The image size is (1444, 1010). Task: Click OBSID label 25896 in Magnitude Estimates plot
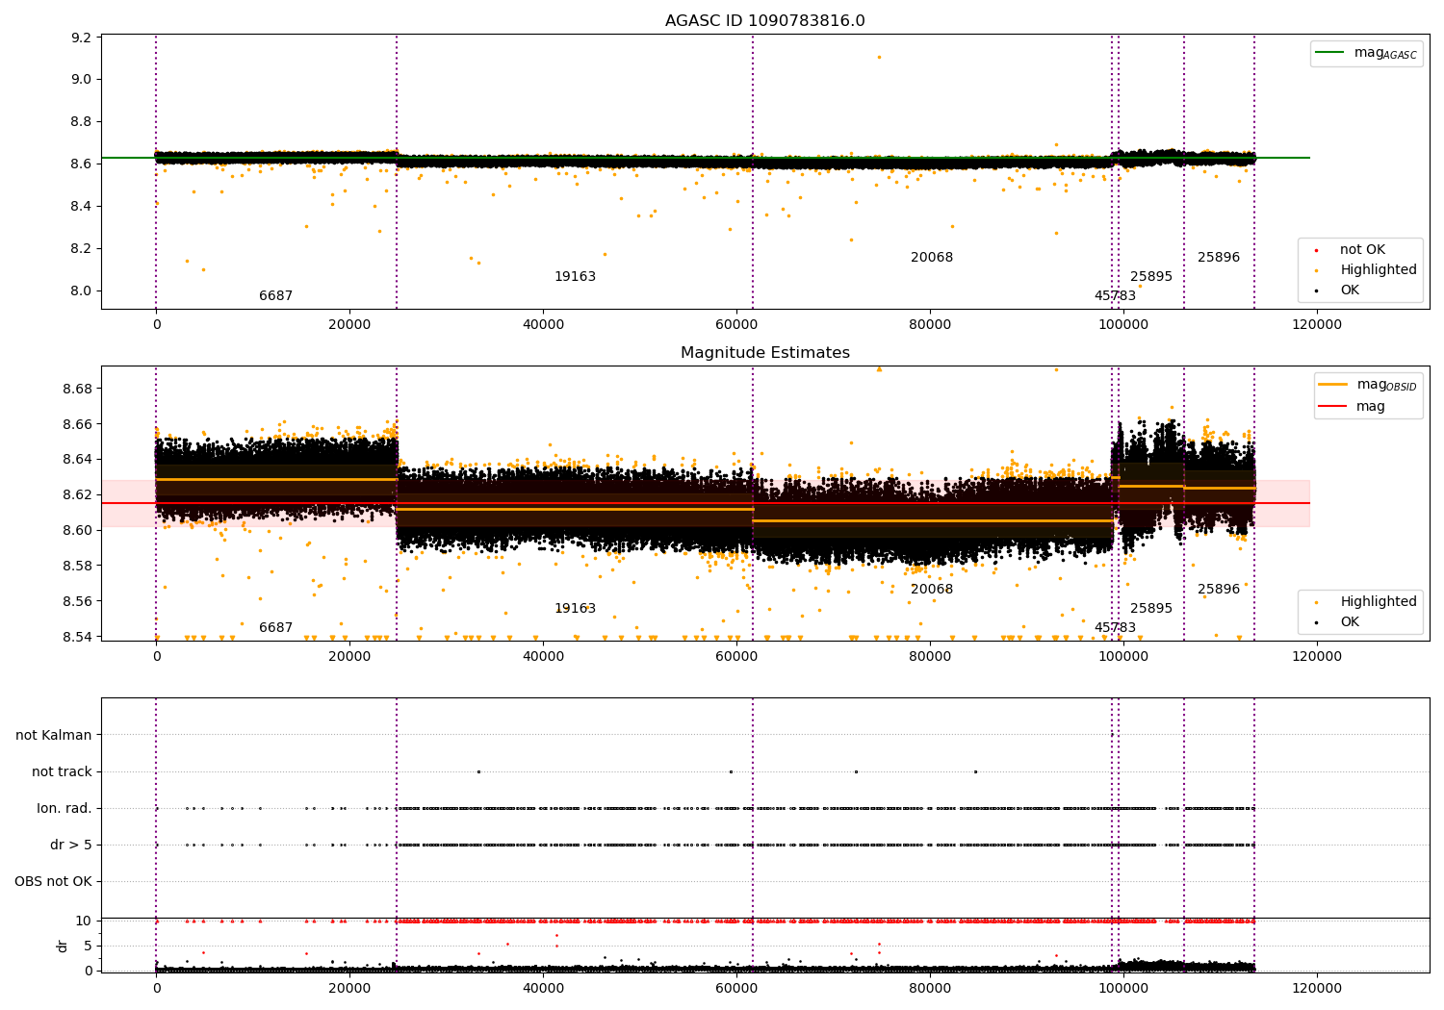(x=1219, y=590)
